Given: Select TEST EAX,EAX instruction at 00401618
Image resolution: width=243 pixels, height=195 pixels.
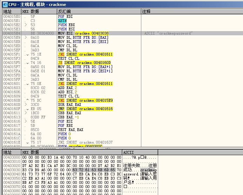Looking at the screenshot, I should [x=71, y=130].
